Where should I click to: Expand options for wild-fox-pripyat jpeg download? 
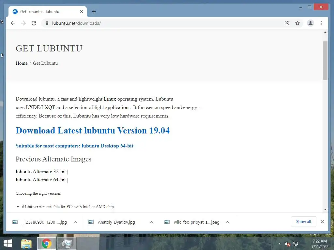tap(227, 222)
